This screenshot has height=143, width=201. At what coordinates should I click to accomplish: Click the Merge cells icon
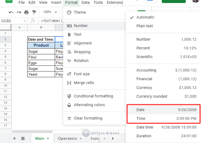69,83
